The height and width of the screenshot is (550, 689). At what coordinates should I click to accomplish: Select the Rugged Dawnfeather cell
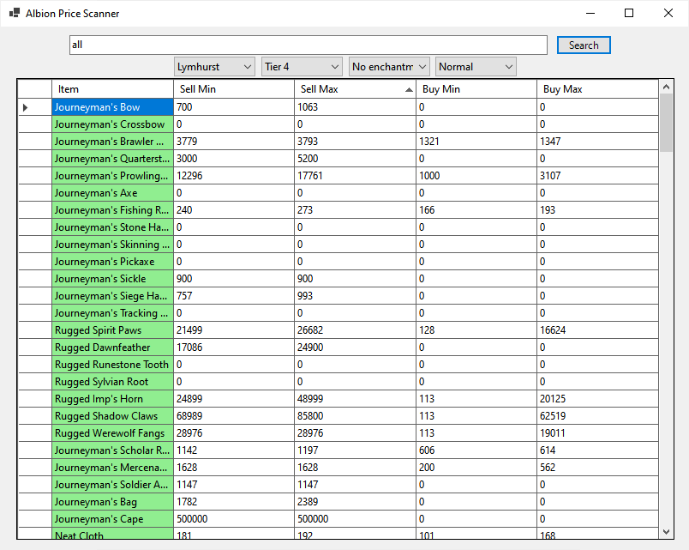coord(113,348)
